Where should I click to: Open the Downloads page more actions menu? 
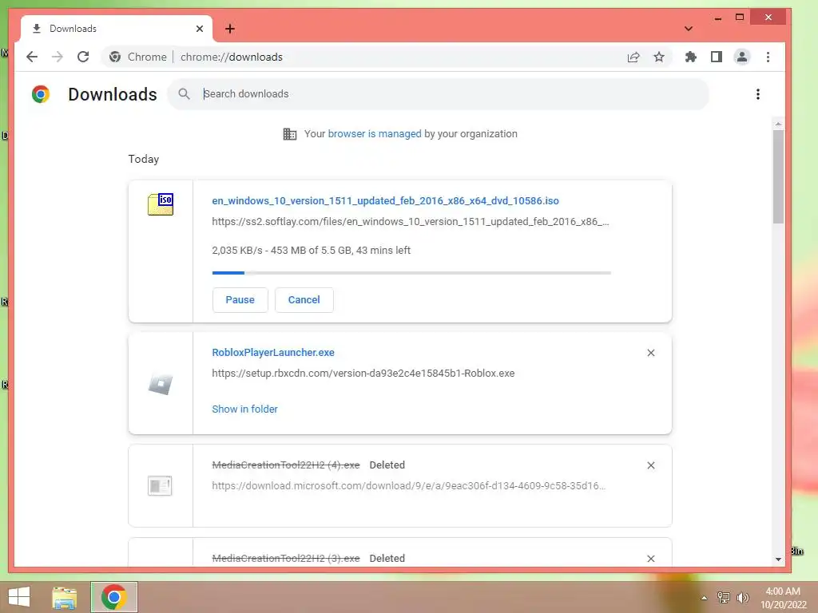tap(758, 94)
